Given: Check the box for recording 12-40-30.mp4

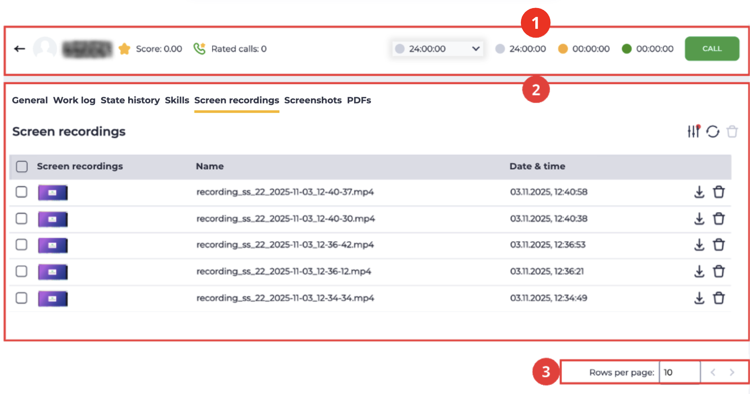Looking at the screenshot, I should (x=21, y=218).
